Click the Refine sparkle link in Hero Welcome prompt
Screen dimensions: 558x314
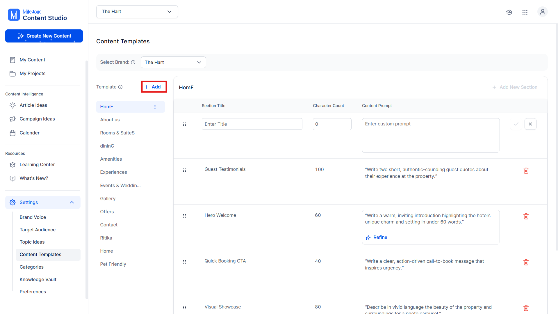click(377, 237)
